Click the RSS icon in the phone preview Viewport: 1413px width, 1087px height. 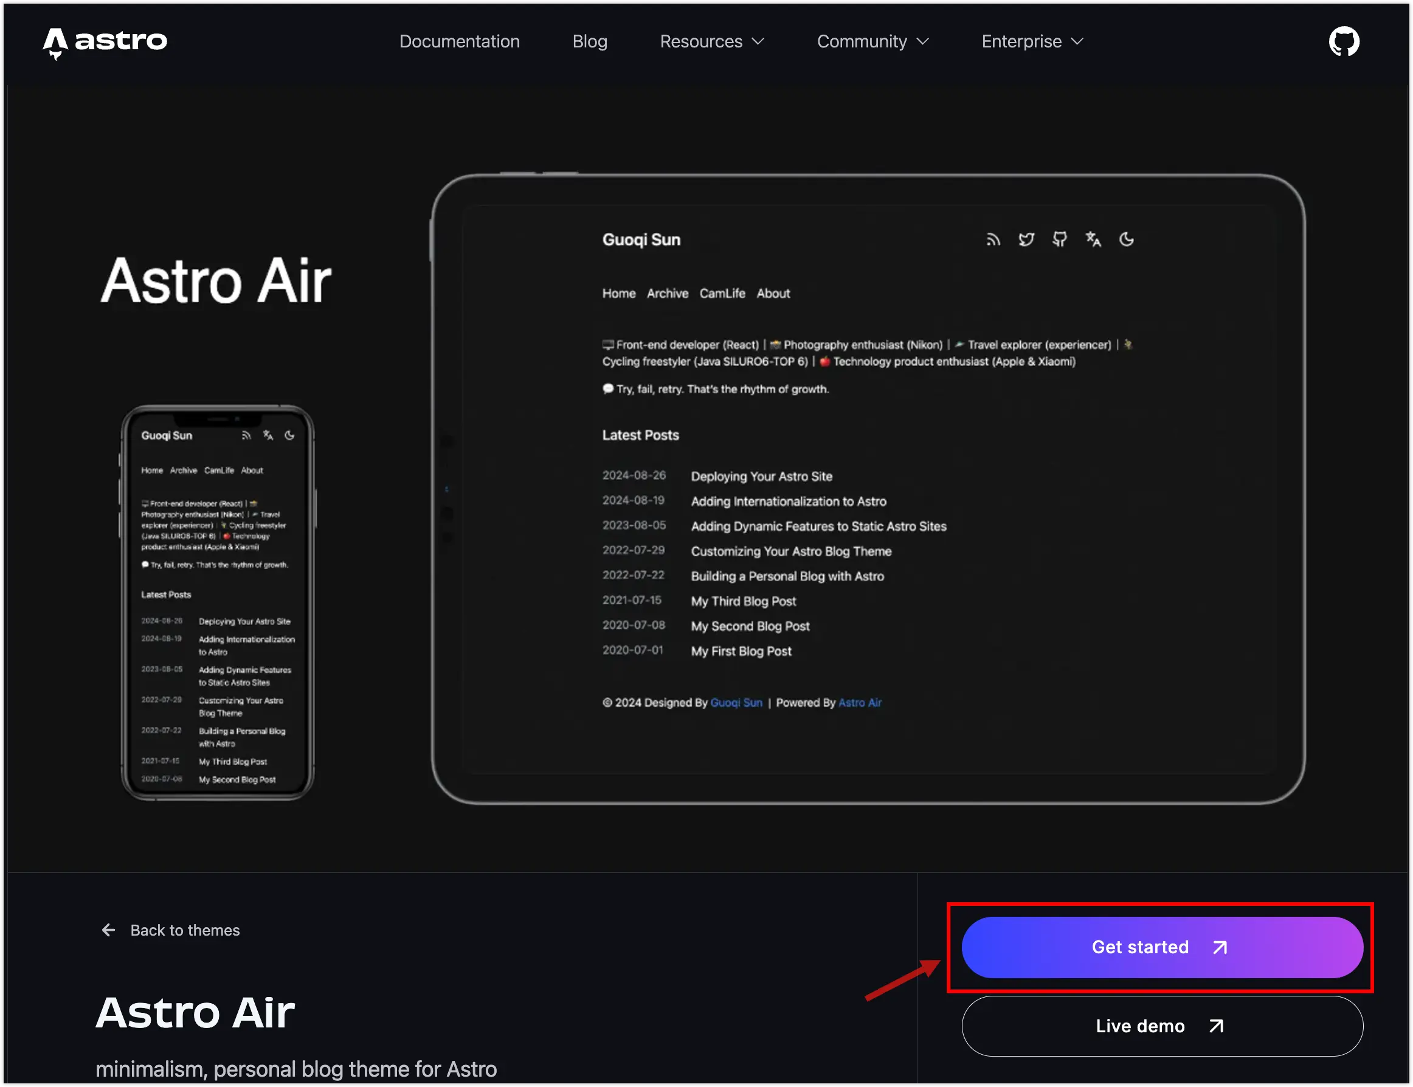[x=246, y=435]
